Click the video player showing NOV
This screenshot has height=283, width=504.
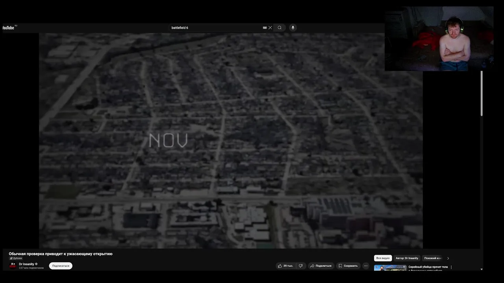[231, 140]
